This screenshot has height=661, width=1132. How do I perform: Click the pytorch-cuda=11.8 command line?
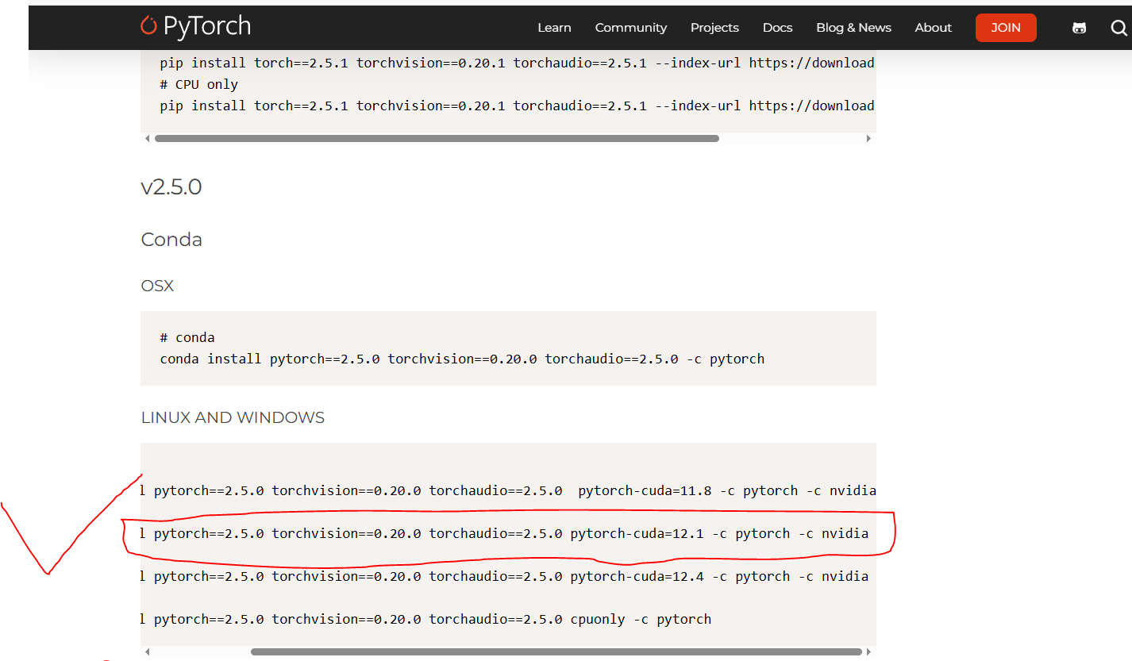click(508, 490)
